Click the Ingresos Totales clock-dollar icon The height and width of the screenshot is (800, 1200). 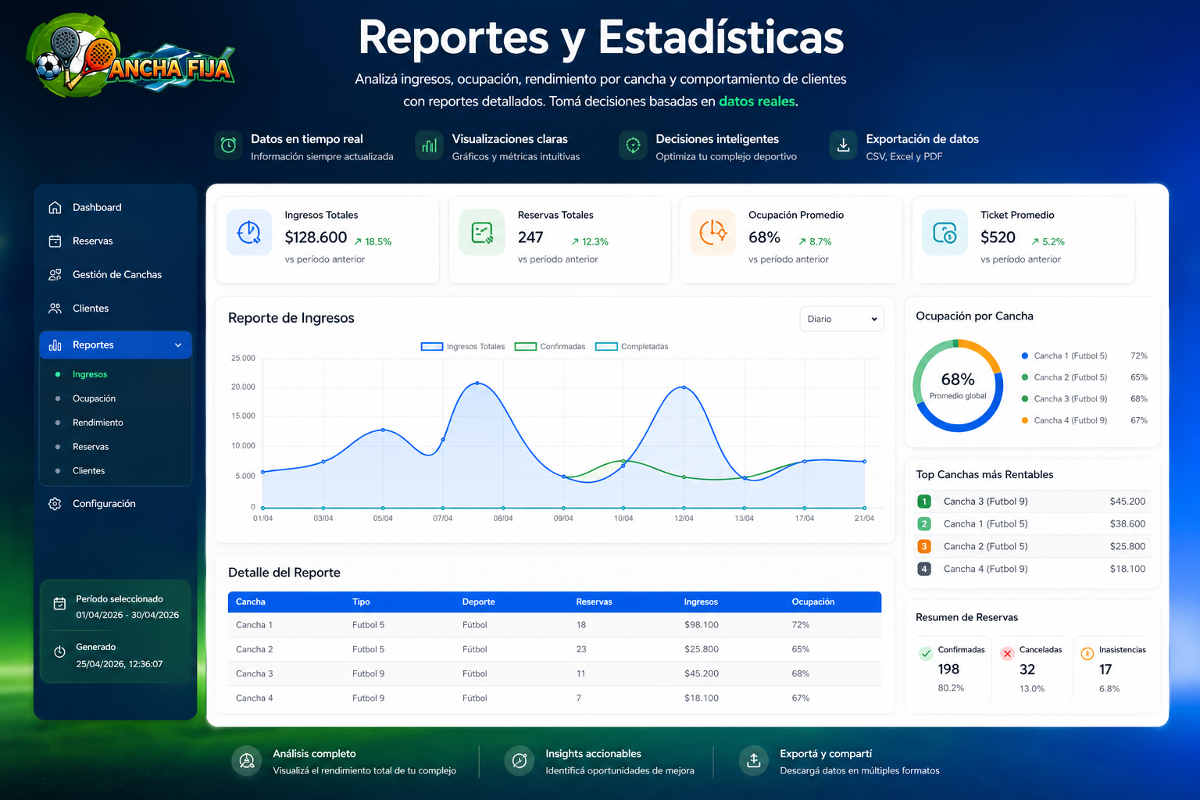point(249,232)
